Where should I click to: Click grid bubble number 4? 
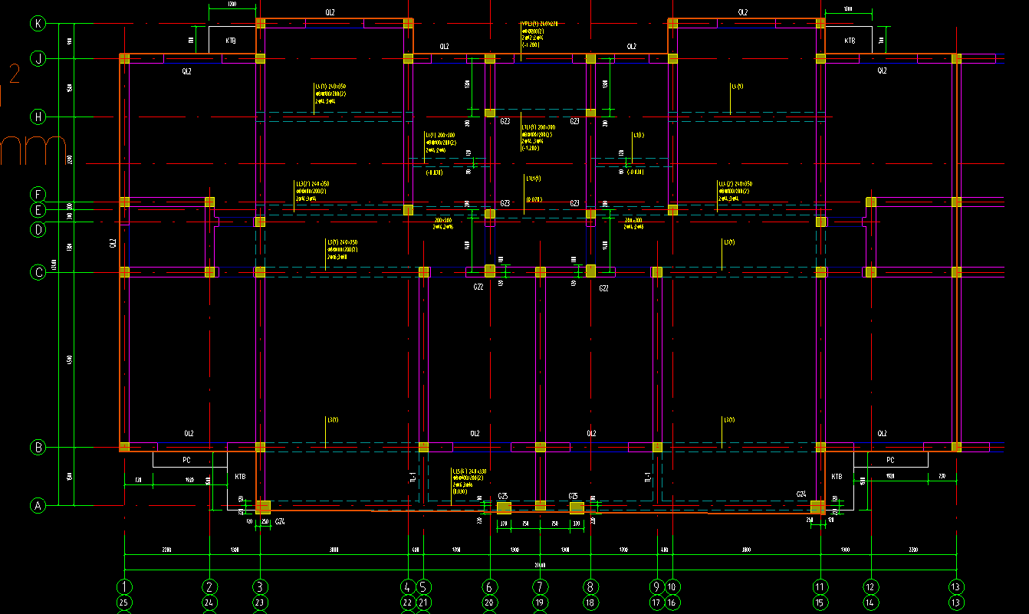[408, 586]
